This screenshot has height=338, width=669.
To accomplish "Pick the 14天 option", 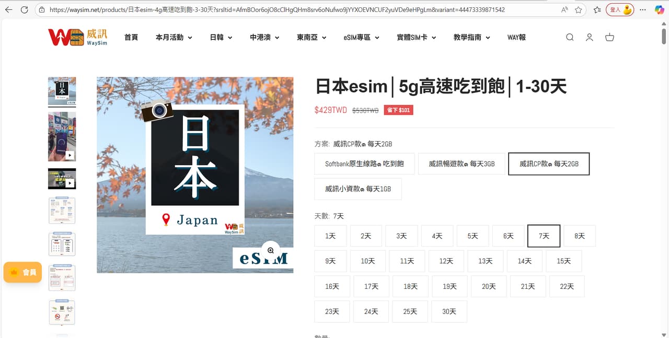I will pos(524,261).
